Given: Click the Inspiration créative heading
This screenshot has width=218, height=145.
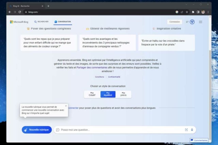Looking at the screenshot, I should click(169, 29).
